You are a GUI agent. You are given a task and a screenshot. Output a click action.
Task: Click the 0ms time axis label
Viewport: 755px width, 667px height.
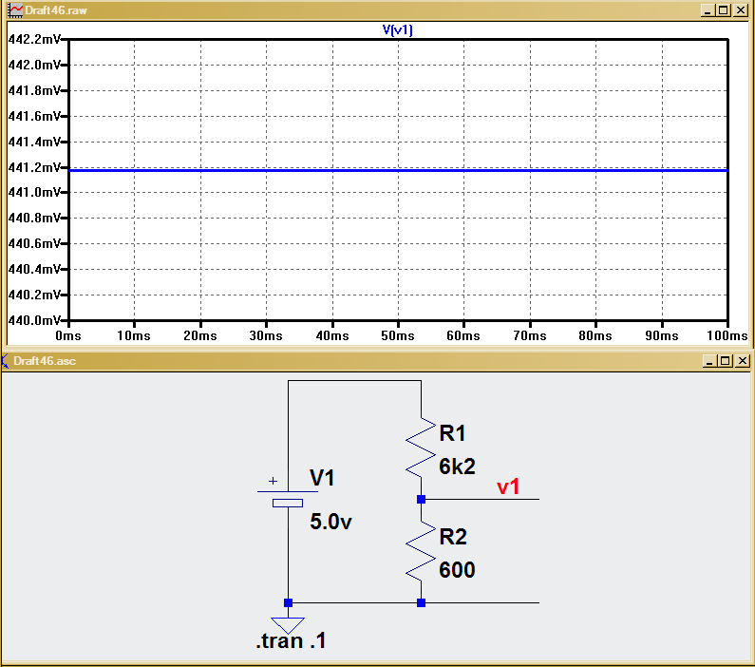tap(67, 335)
